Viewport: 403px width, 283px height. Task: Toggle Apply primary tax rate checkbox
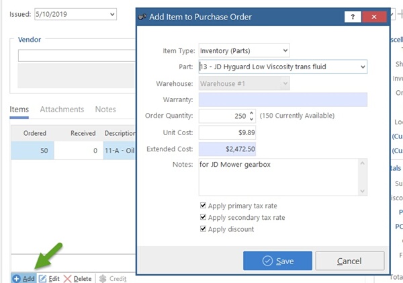(203, 205)
